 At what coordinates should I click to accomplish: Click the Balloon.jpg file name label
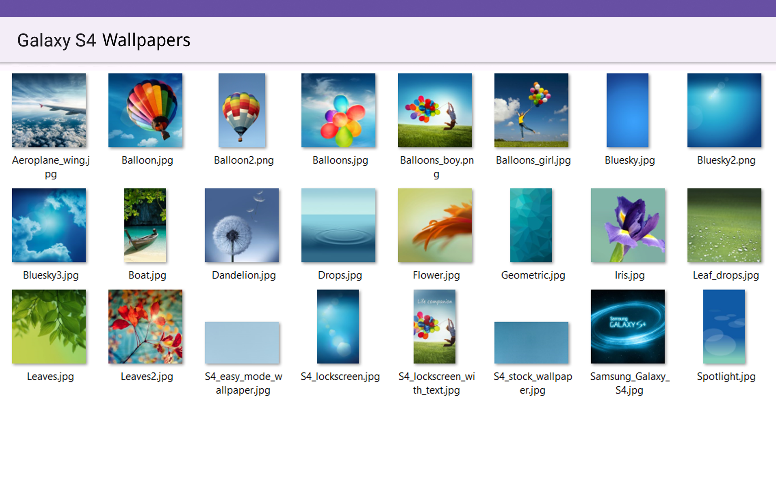[x=147, y=160]
